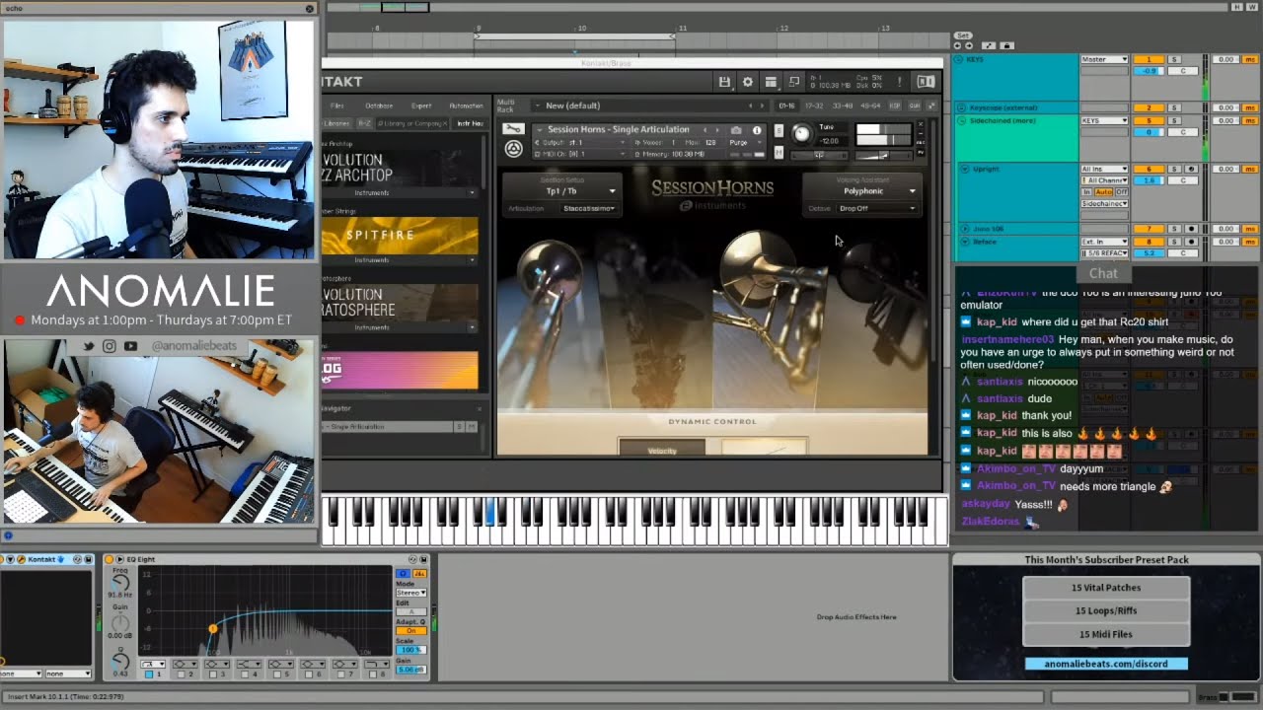Click the Twitter icon under ANOMALIE banner

coord(89,346)
